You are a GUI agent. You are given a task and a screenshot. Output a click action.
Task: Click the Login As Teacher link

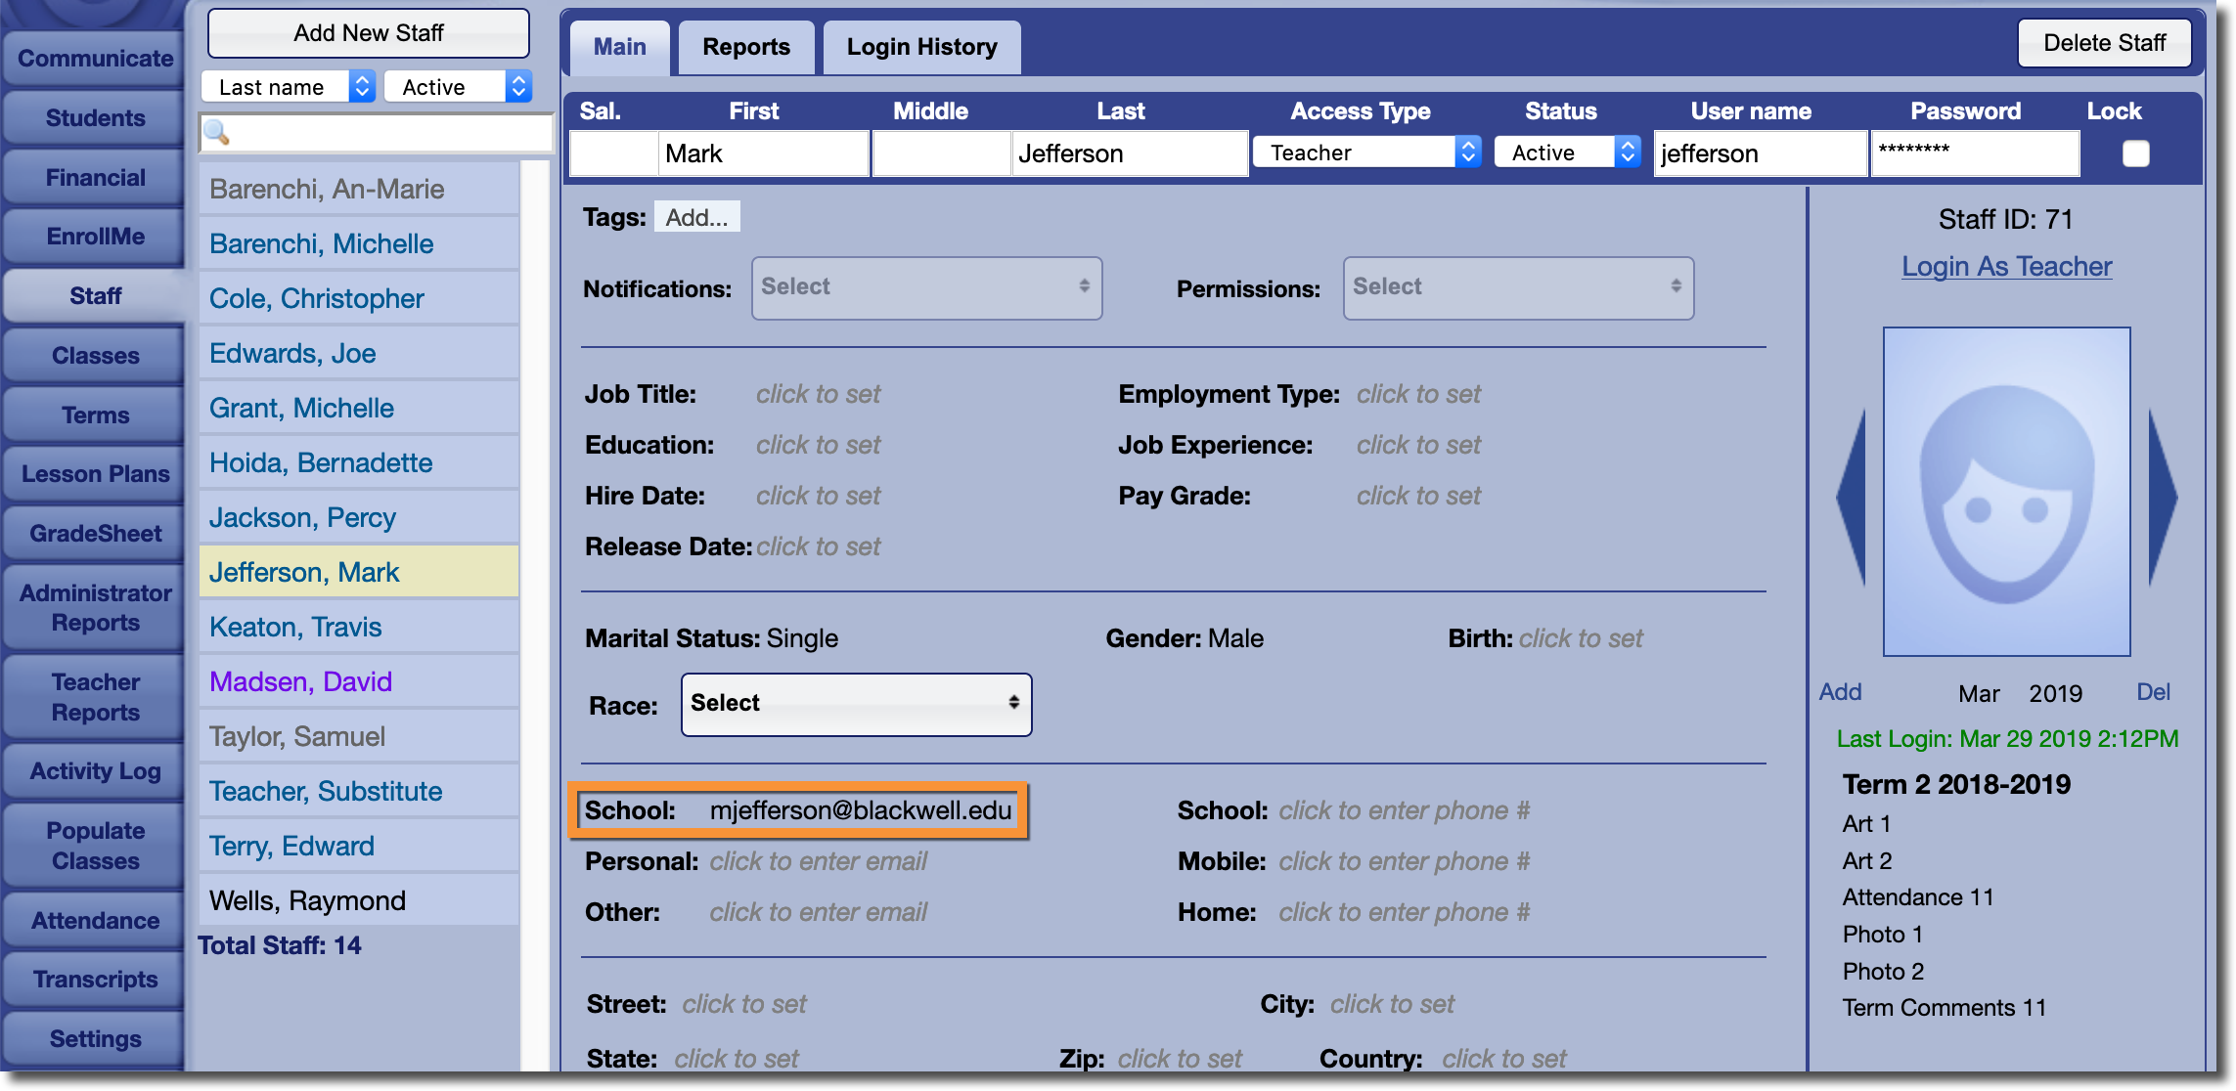coord(2006,266)
